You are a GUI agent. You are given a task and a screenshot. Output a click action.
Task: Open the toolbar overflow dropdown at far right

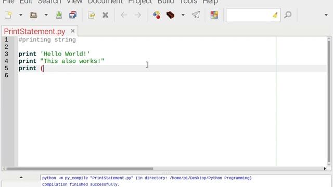click(x=326, y=15)
